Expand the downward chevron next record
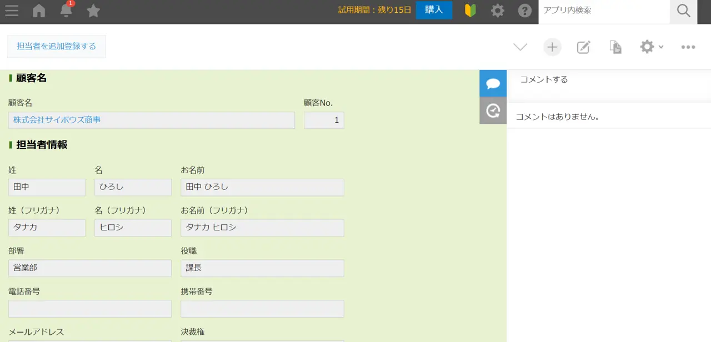This screenshot has width=711, height=342. click(x=520, y=47)
